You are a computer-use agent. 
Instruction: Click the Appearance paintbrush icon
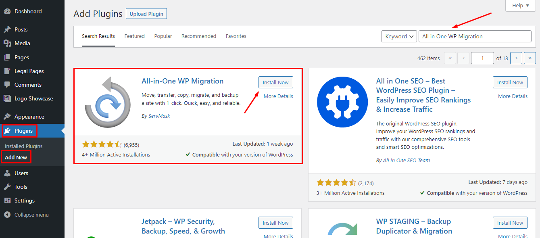(x=7, y=117)
